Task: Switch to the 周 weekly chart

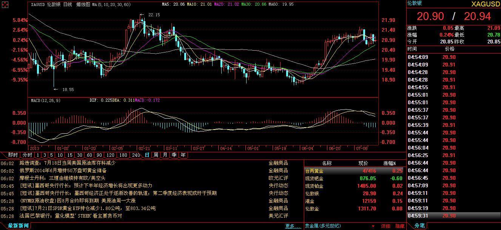Action: coord(156,155)
